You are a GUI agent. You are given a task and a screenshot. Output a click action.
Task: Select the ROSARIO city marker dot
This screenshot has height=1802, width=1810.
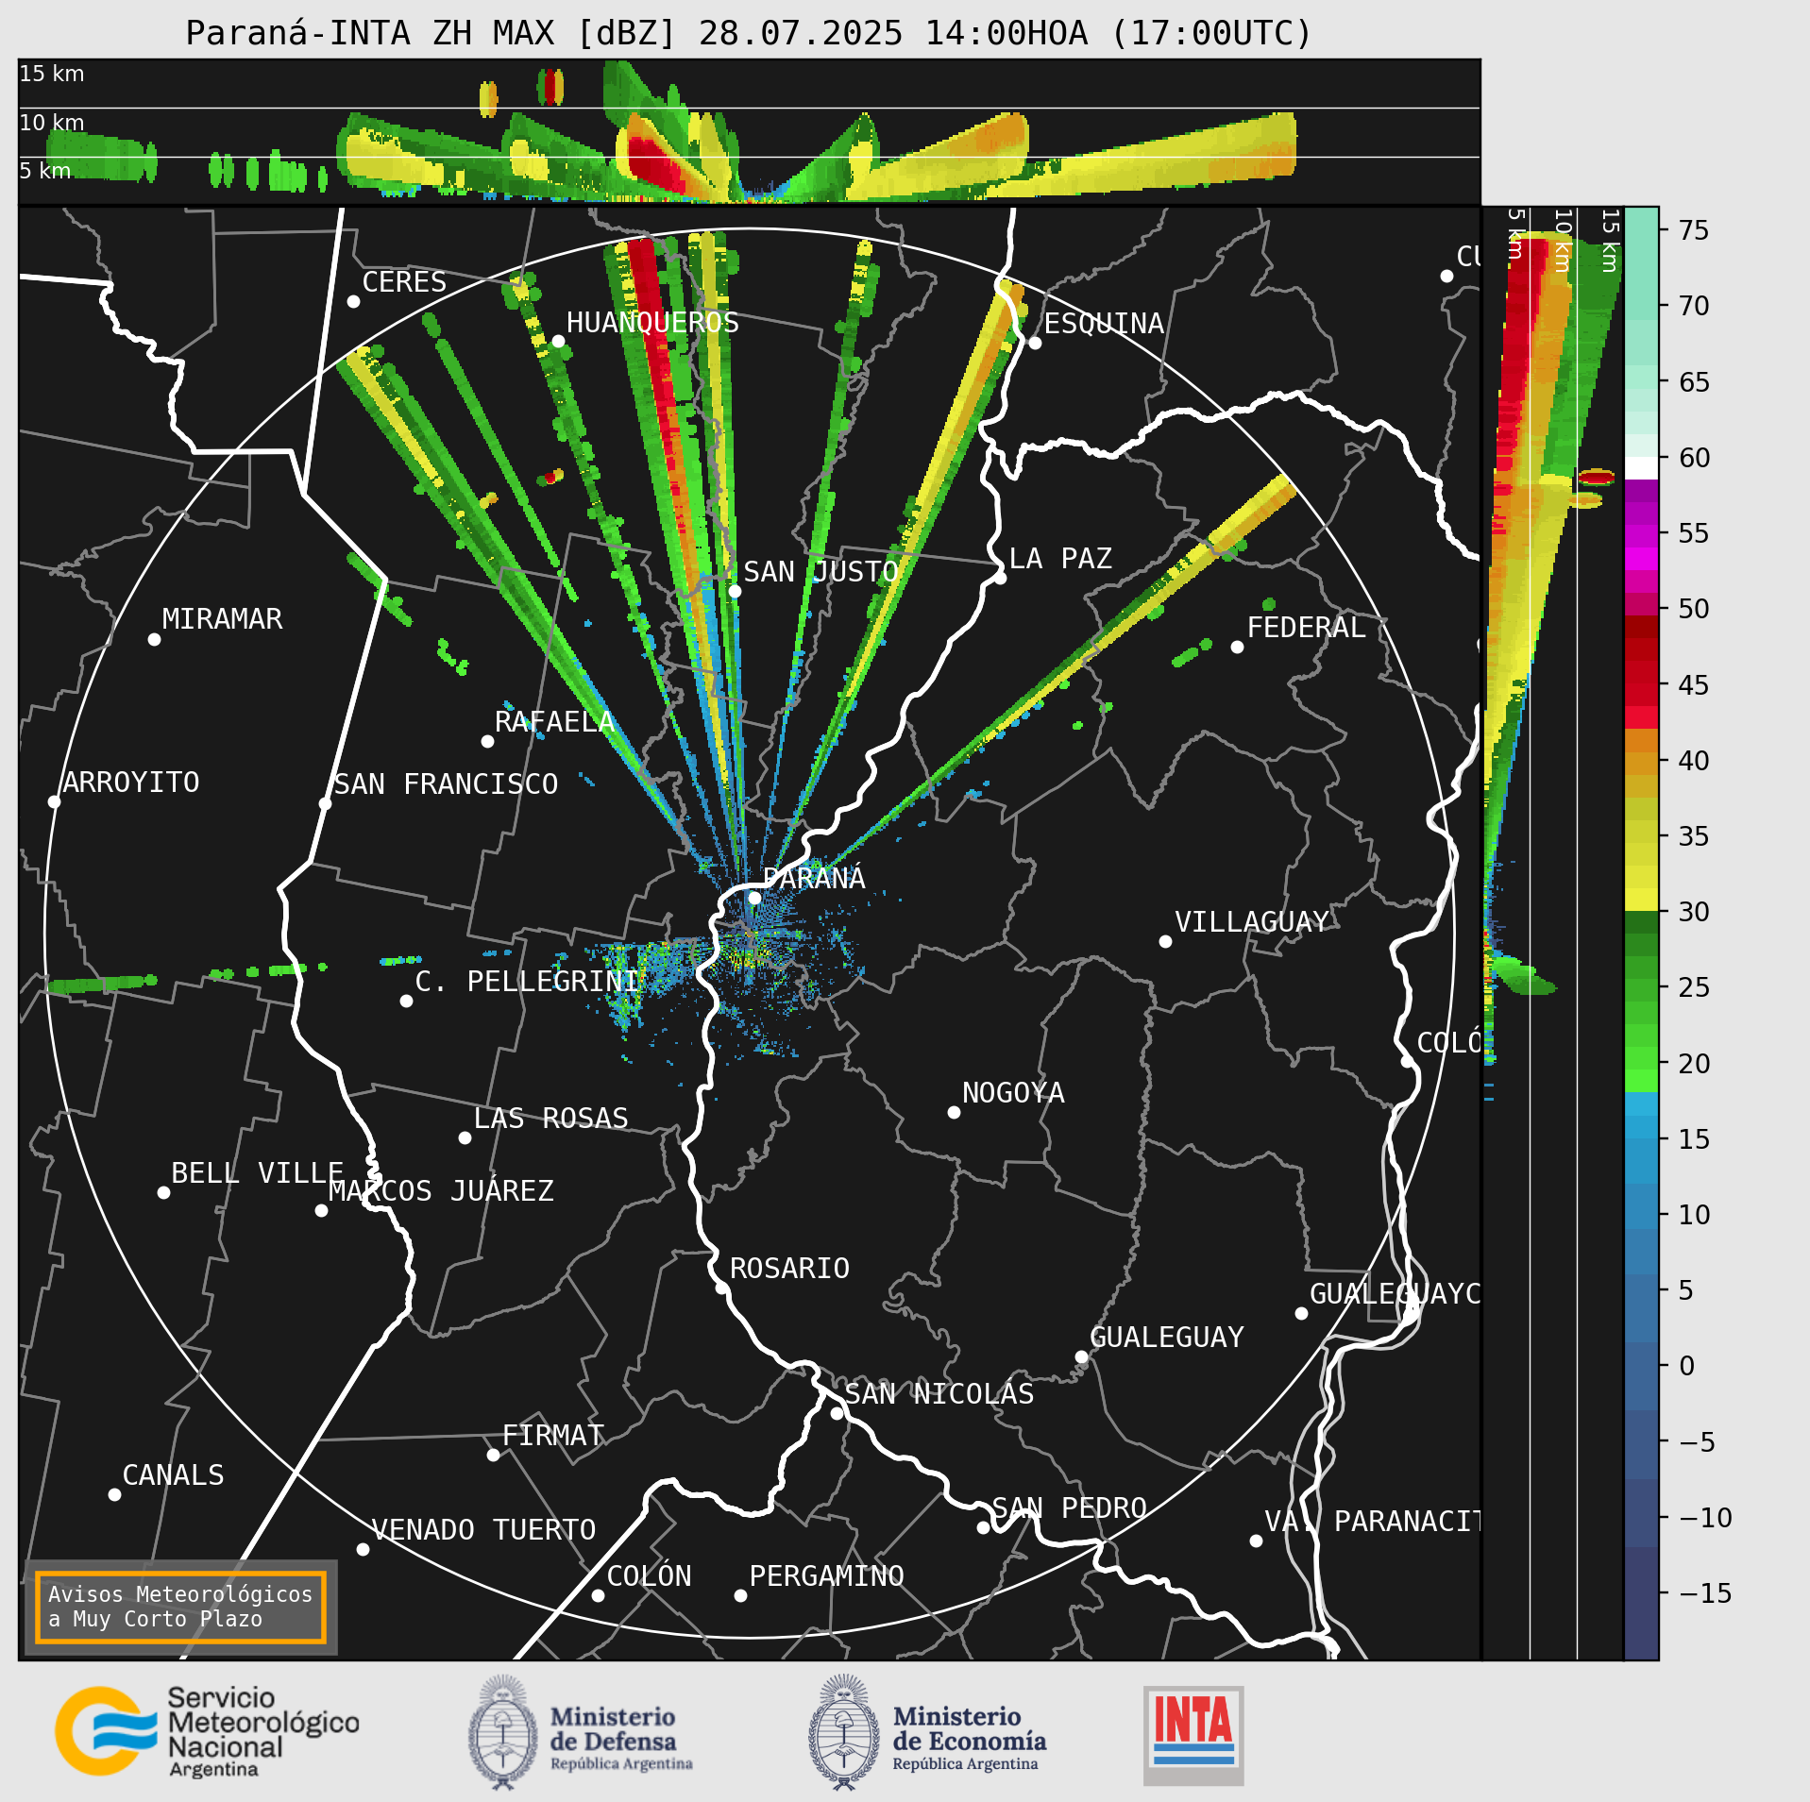(721, 1288)
